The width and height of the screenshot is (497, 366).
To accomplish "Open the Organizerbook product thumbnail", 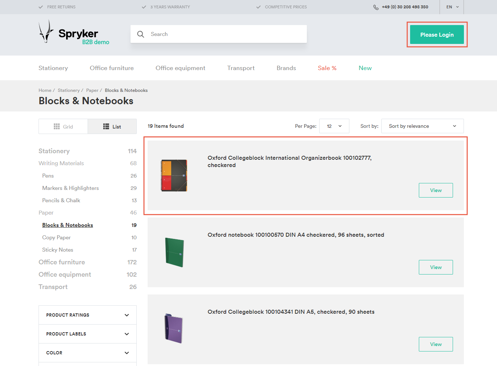I will (174, 175).
